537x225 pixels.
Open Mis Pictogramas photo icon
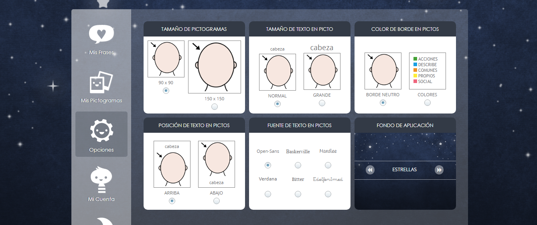pos(101,83)
